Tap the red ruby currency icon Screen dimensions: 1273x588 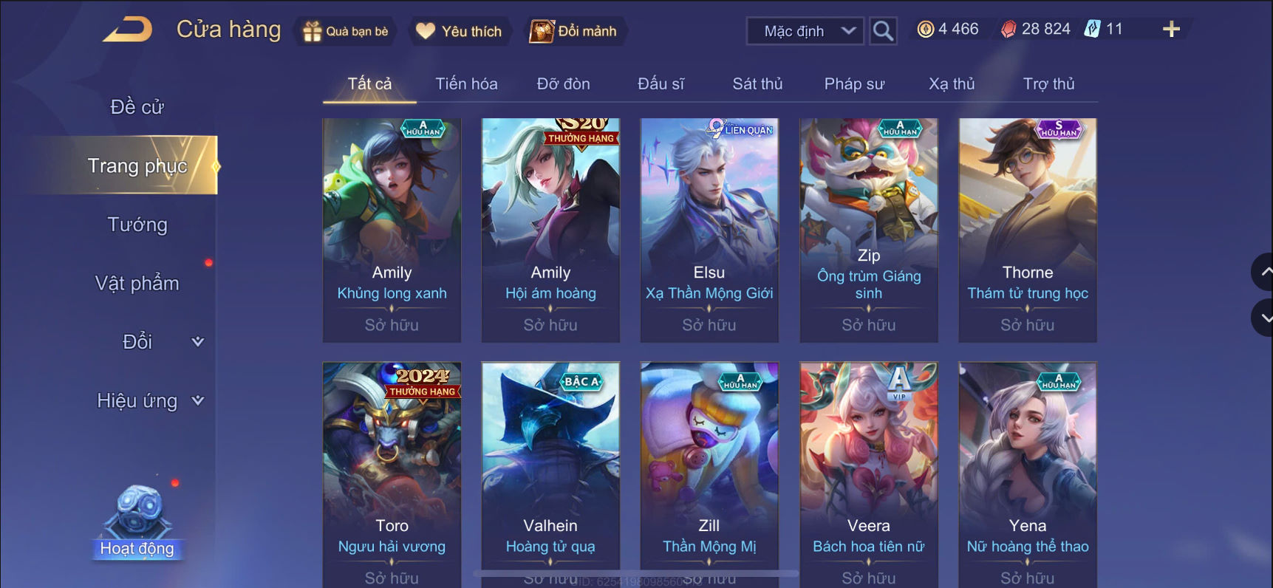point(1008,30)
